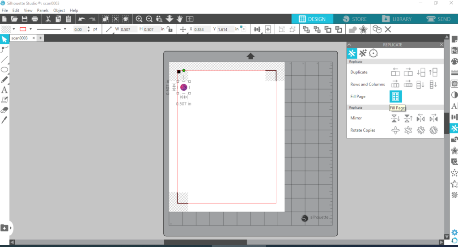
Task: Open the fill pattern dropdown arrow
Action: click(x=13, y=29)
